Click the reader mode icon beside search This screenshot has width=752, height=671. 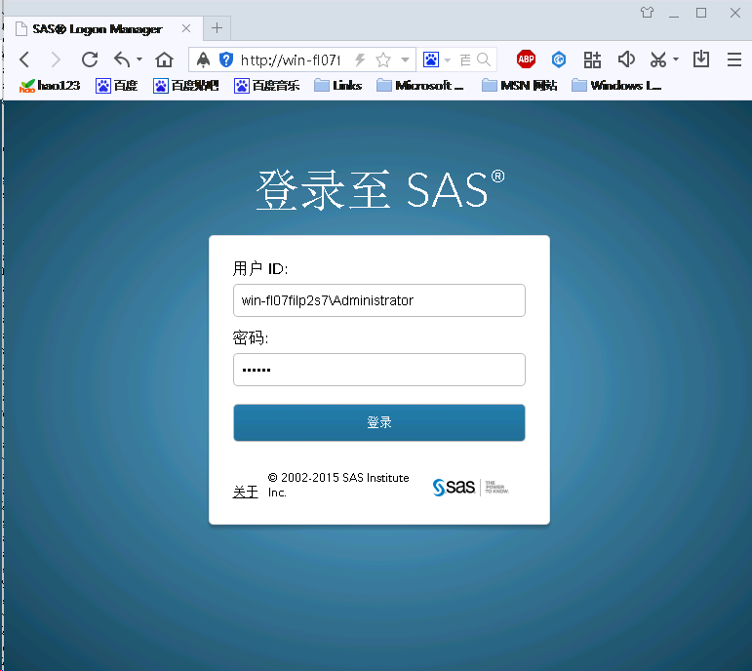(x=465, y=59)
